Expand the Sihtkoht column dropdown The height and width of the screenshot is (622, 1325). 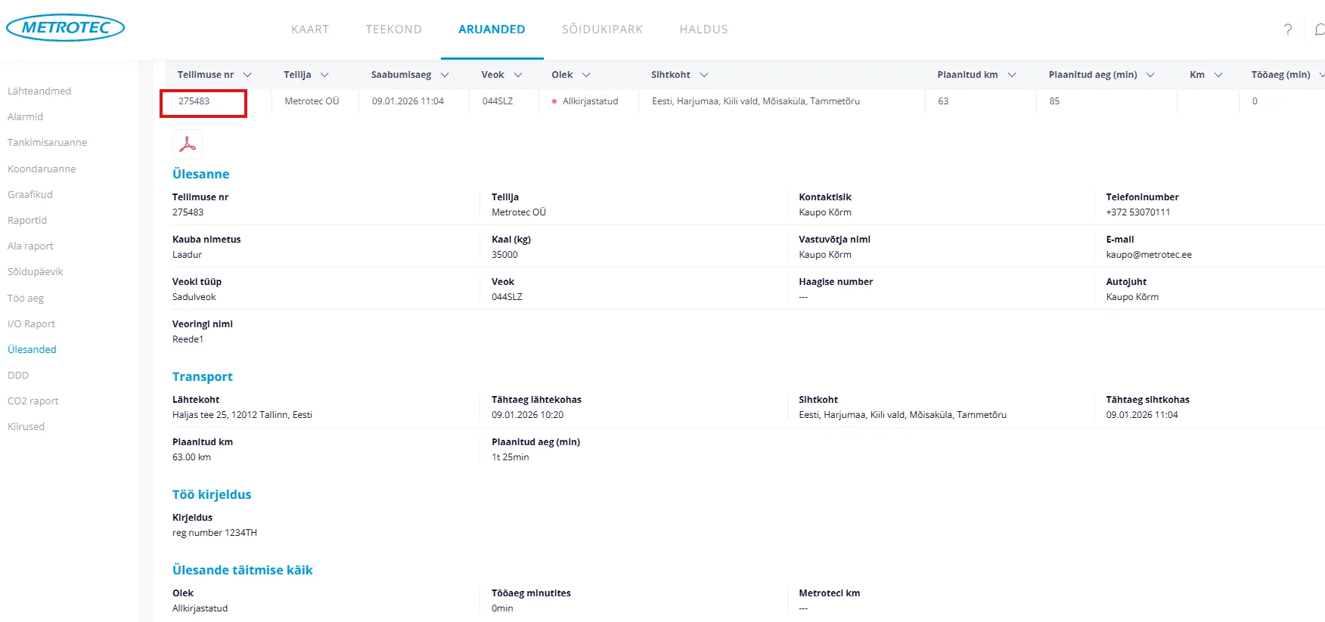704,75
